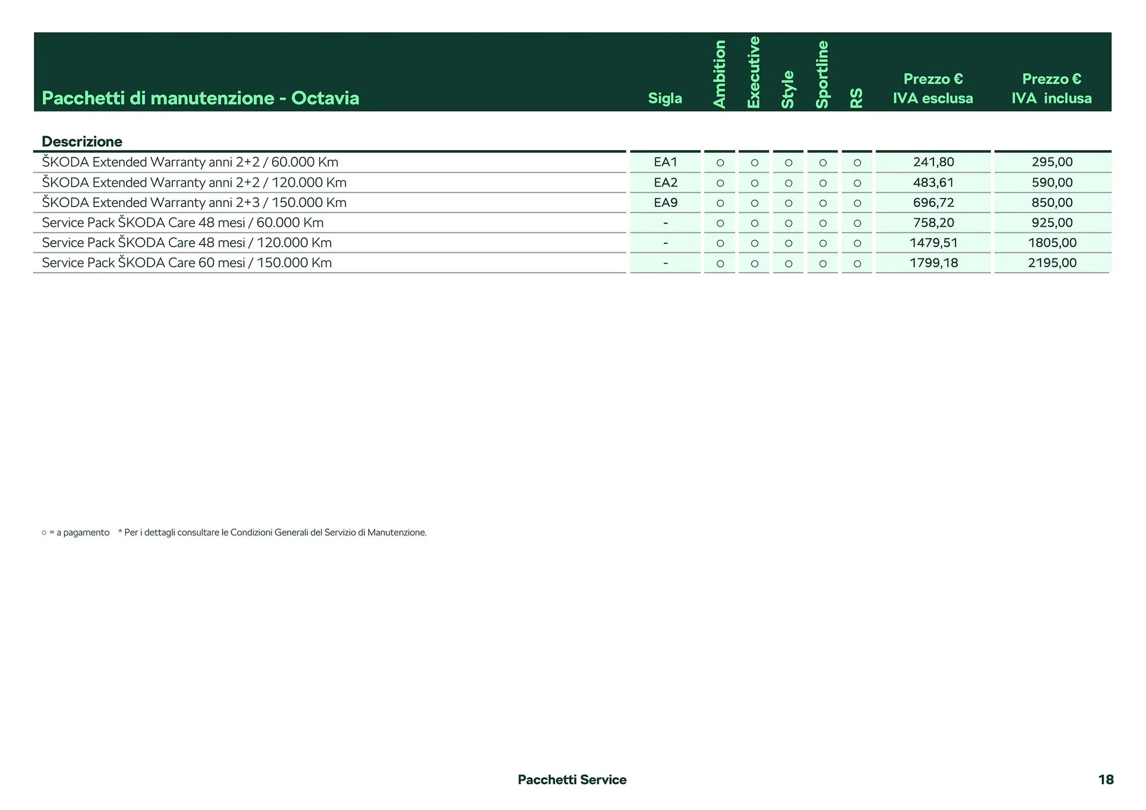
Task: Click the code 'EA9'
Action: [666, 202]
